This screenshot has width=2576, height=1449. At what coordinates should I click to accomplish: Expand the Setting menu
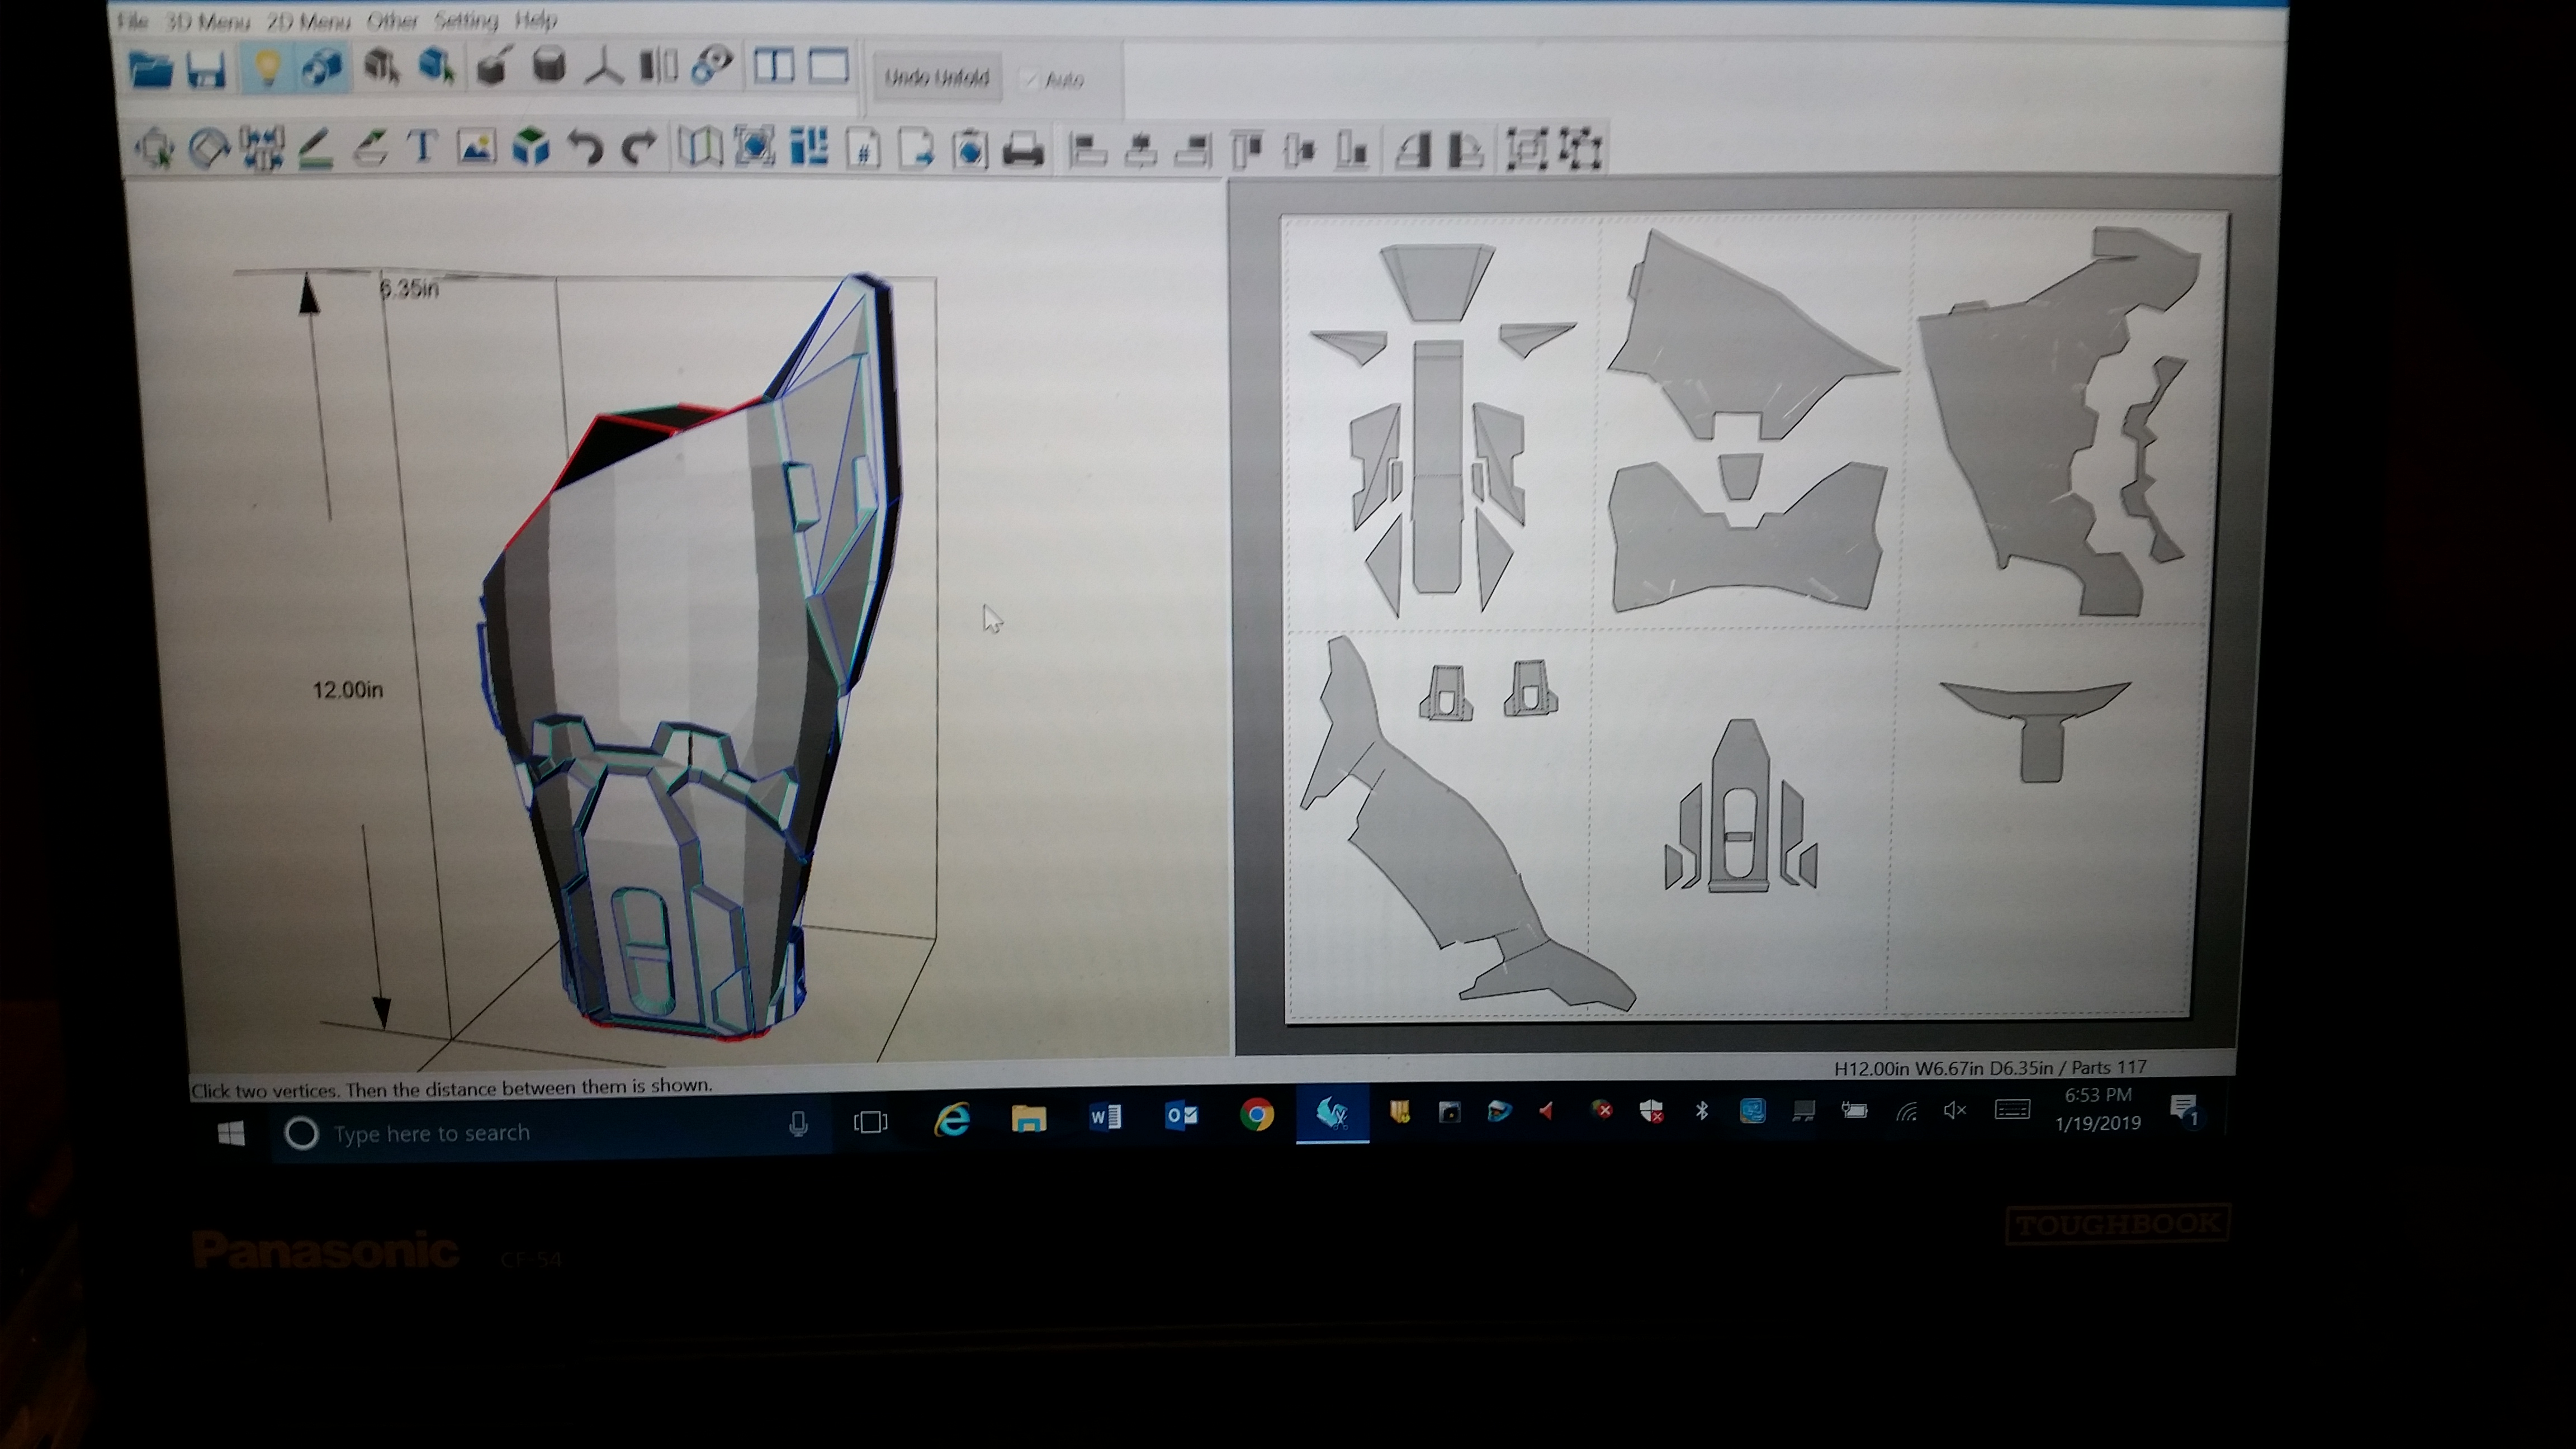[466, 20]
